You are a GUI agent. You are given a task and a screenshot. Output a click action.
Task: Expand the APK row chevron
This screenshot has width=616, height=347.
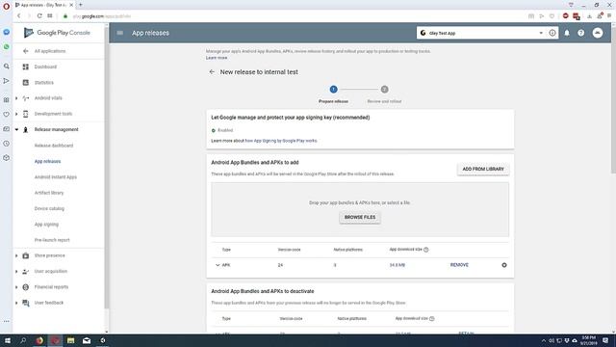[218, 265]
